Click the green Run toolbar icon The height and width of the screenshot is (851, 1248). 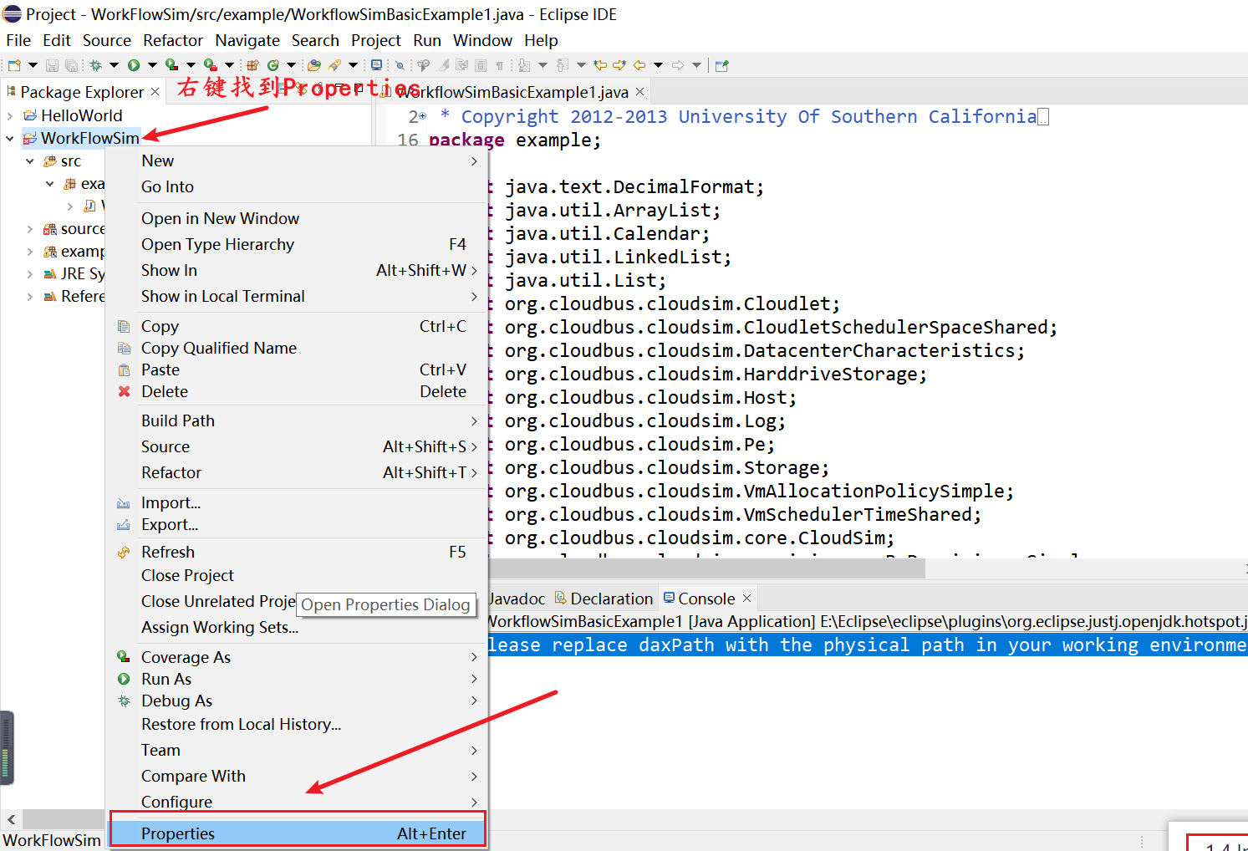point(134,65)
